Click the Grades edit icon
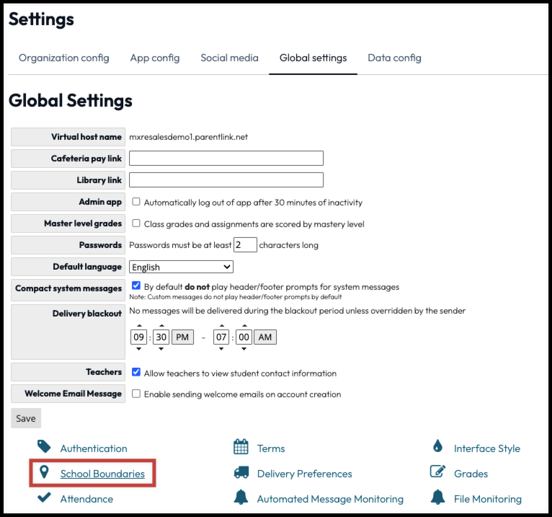Viewport: 552px width, 517px height. tap(437, 472)
